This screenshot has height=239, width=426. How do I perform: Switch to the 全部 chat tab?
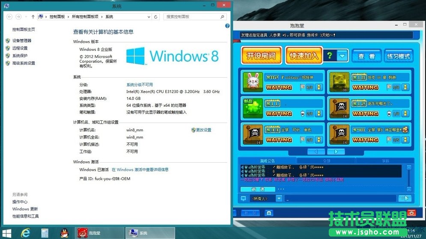pyautogui.click(x=326, y=161)
